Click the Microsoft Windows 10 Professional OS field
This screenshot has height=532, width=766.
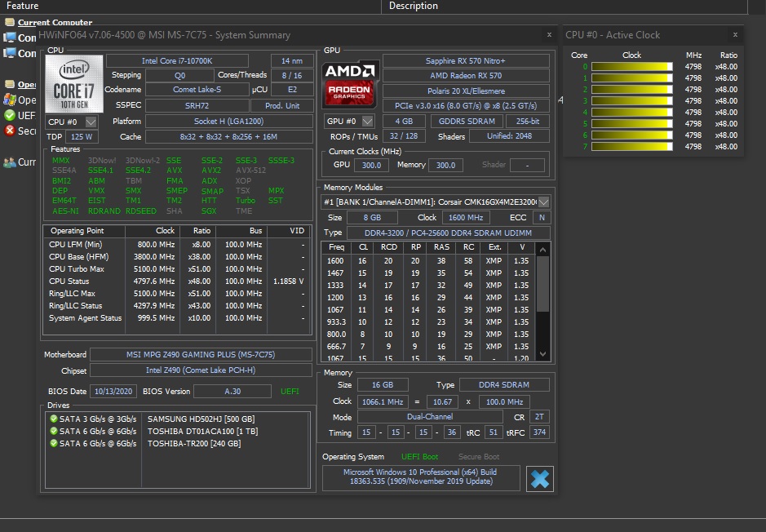tap(421, 477)
